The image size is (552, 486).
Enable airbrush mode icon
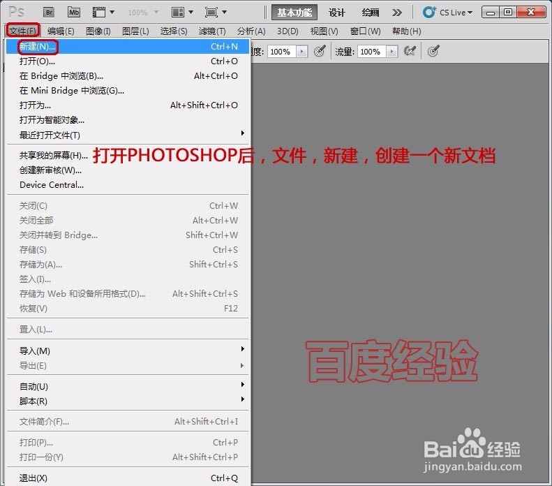(x=410, y=51)
